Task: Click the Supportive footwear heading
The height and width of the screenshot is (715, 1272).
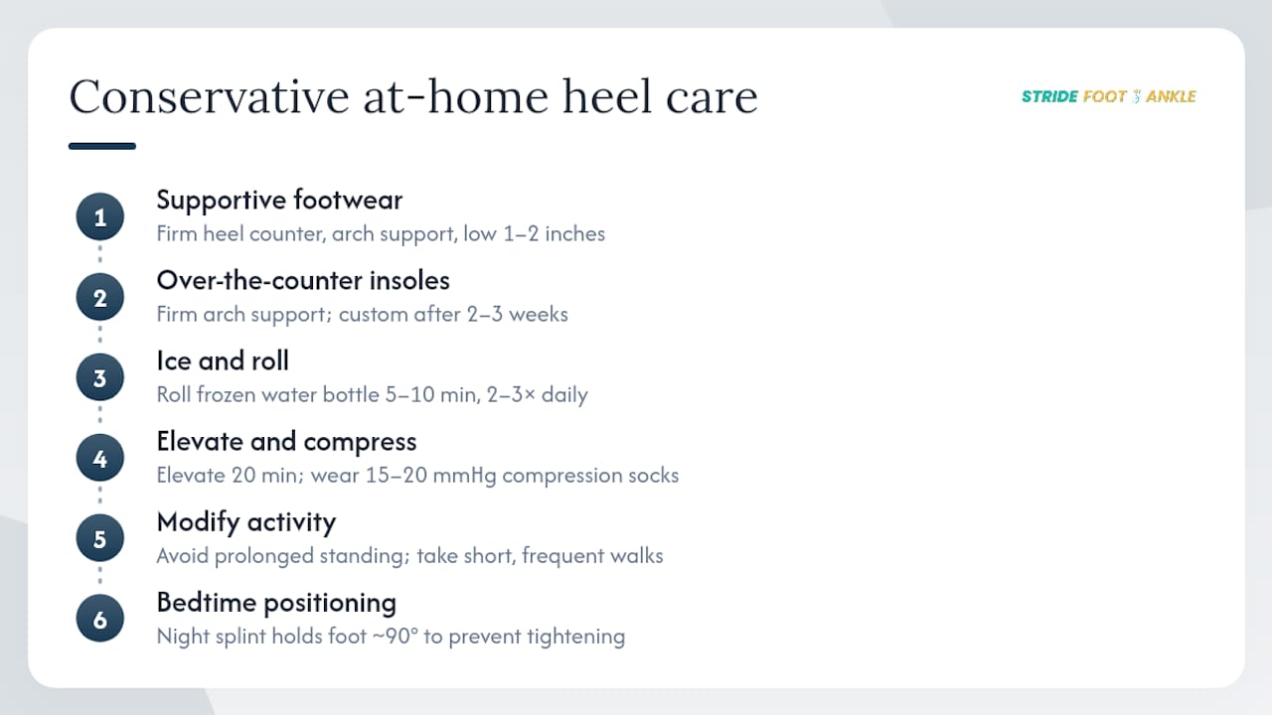Action: coord(279,200)
